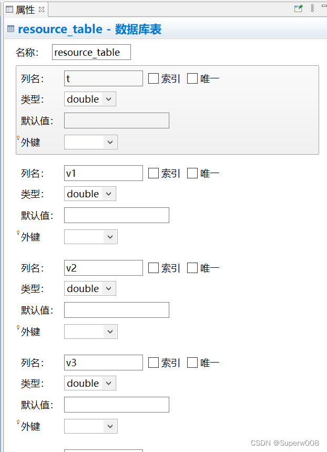The height and width of the screenshot is (452, 327).
Task: Open the 外键 dropdown for column v2
Action: pos(110,331)
